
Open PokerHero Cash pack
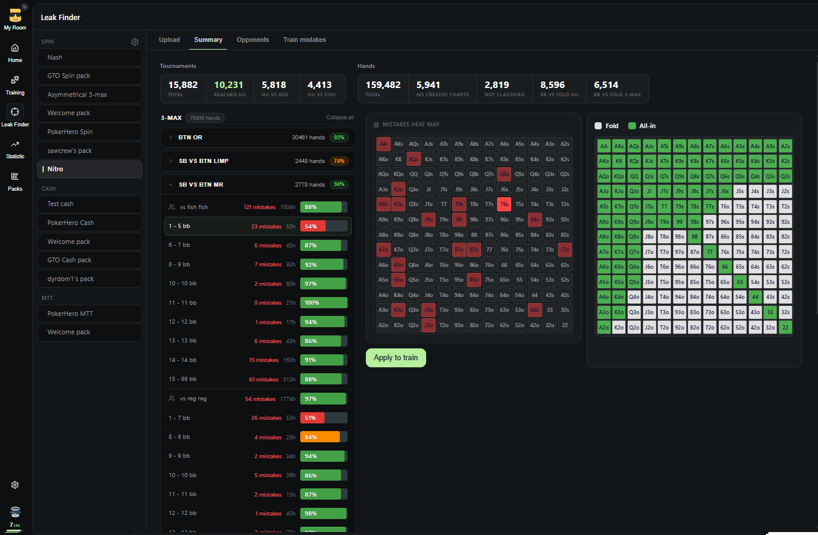coord(90,223)
